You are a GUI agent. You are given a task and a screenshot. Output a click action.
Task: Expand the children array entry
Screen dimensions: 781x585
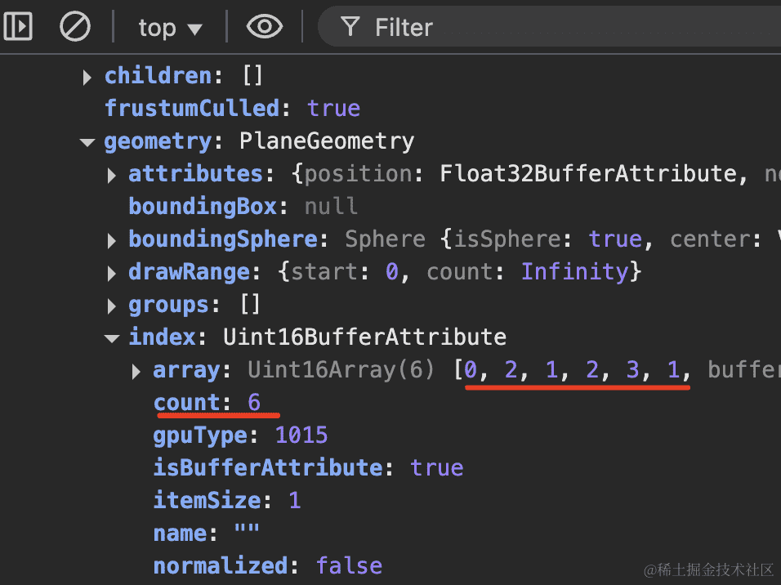87,77
